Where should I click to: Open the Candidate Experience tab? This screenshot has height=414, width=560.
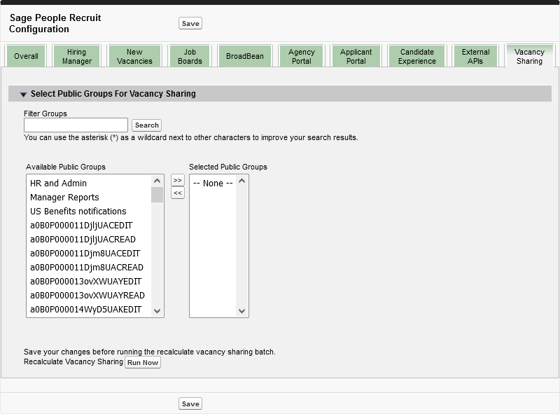(416, 57)
